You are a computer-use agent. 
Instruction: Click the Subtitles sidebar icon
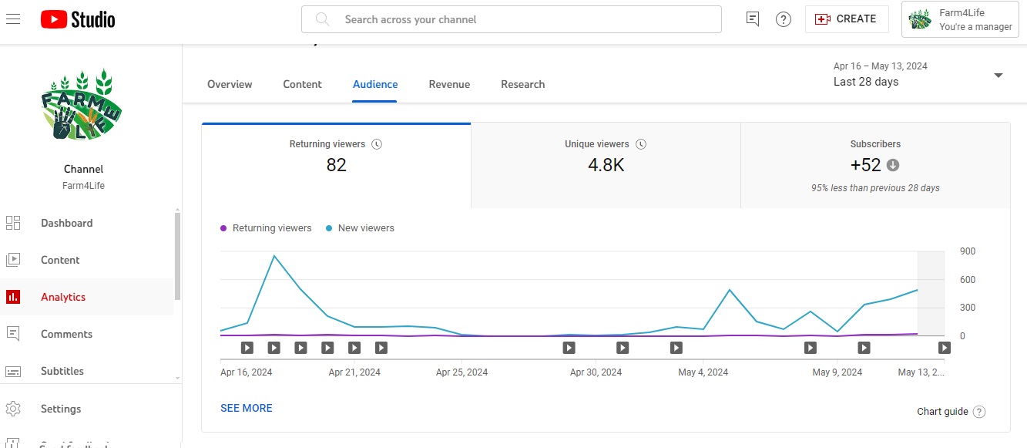[x=13, y=371]
